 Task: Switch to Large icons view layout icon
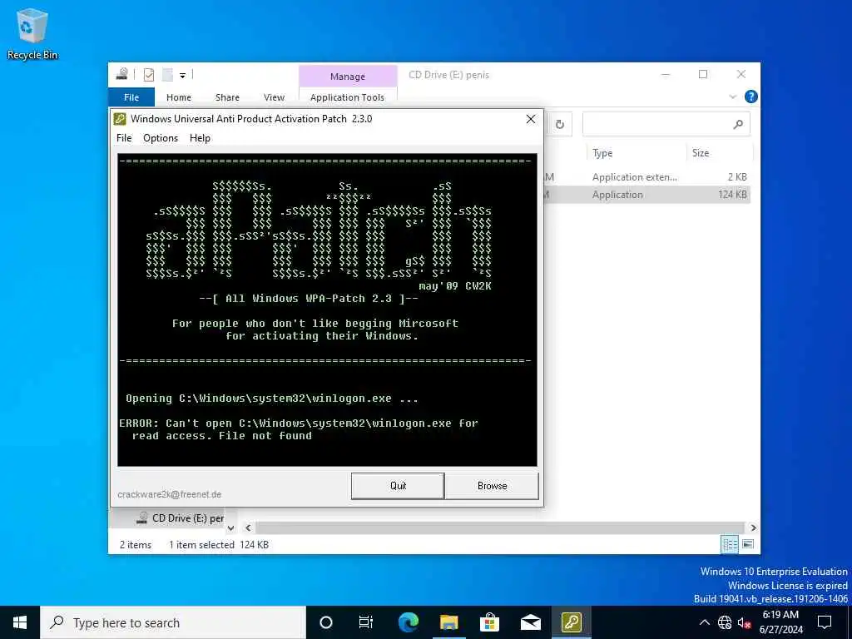[x=748, y=544]
